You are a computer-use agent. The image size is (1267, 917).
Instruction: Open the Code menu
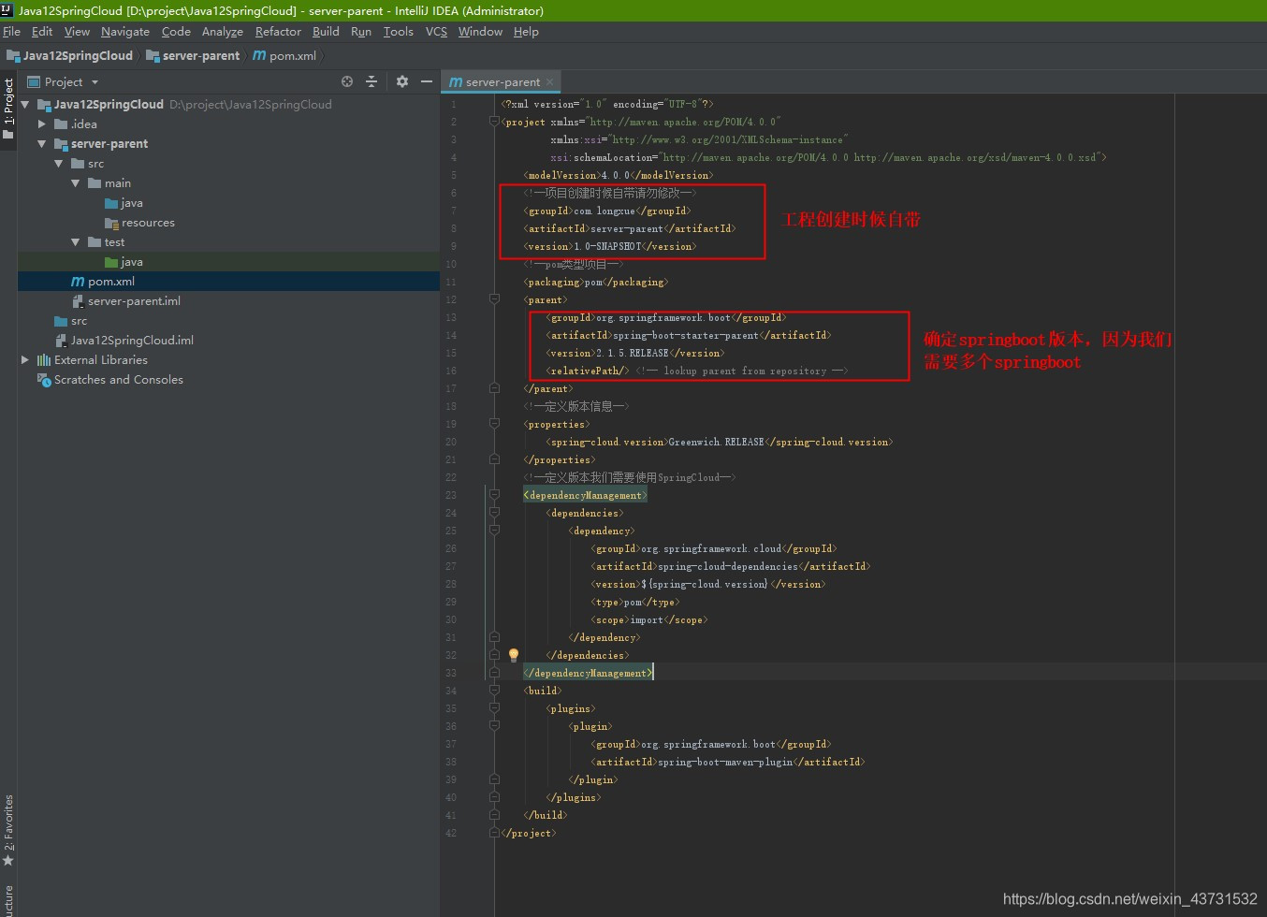tap(176, 32)
